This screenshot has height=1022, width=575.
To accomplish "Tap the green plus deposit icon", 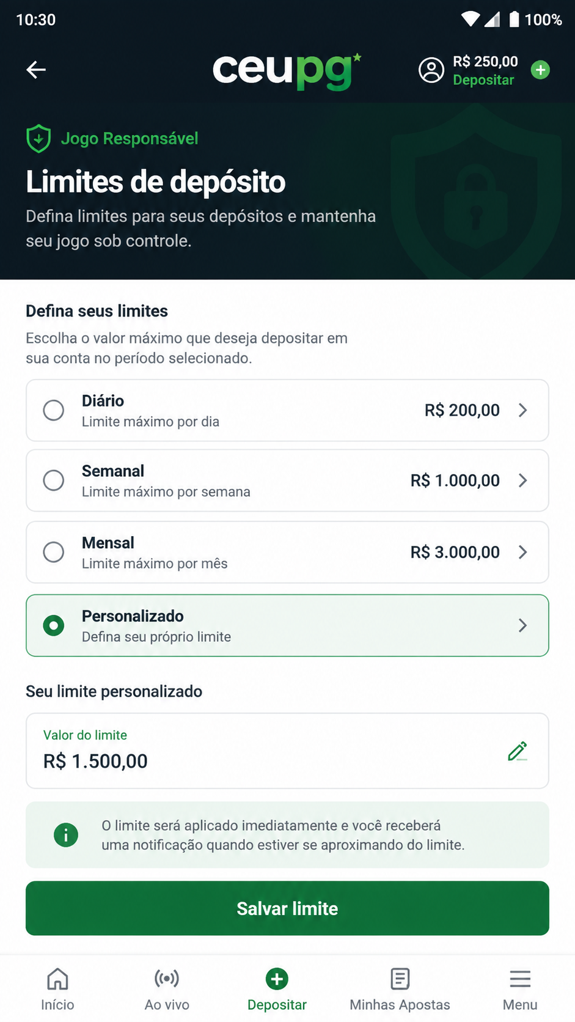I will click(540, 70).
